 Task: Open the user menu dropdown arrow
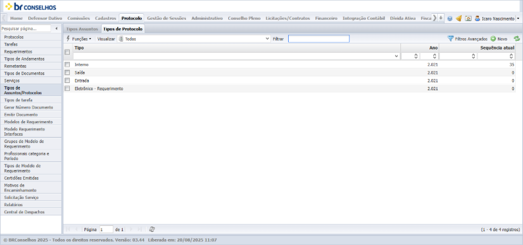click(518, 18)
